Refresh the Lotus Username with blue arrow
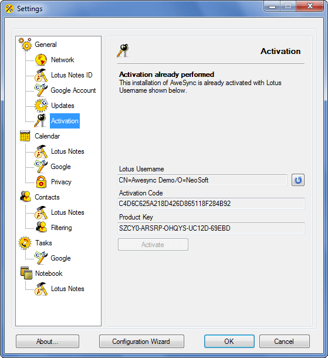Image resolution: width=328 pixels, height=358 pixels. (x=298, y=180)
